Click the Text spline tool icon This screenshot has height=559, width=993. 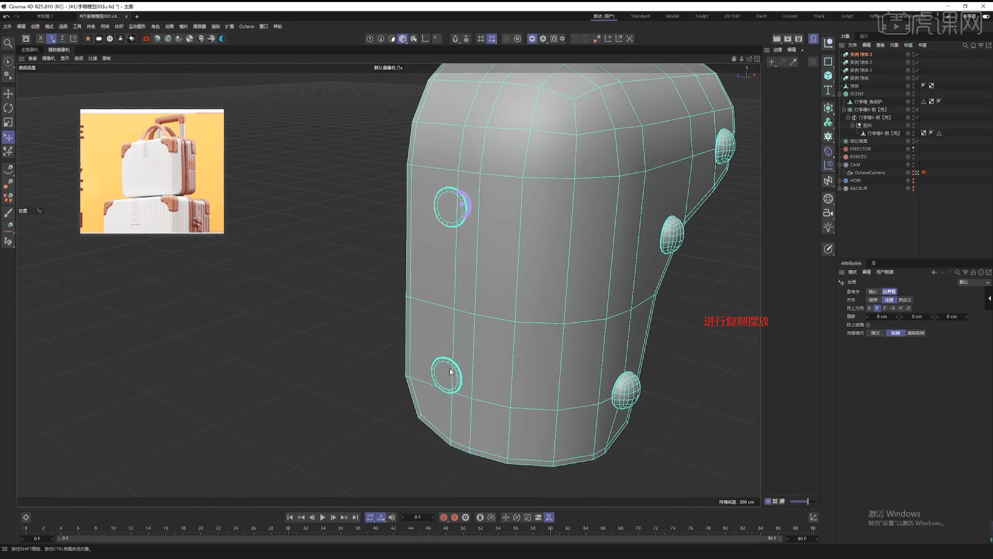828,90
